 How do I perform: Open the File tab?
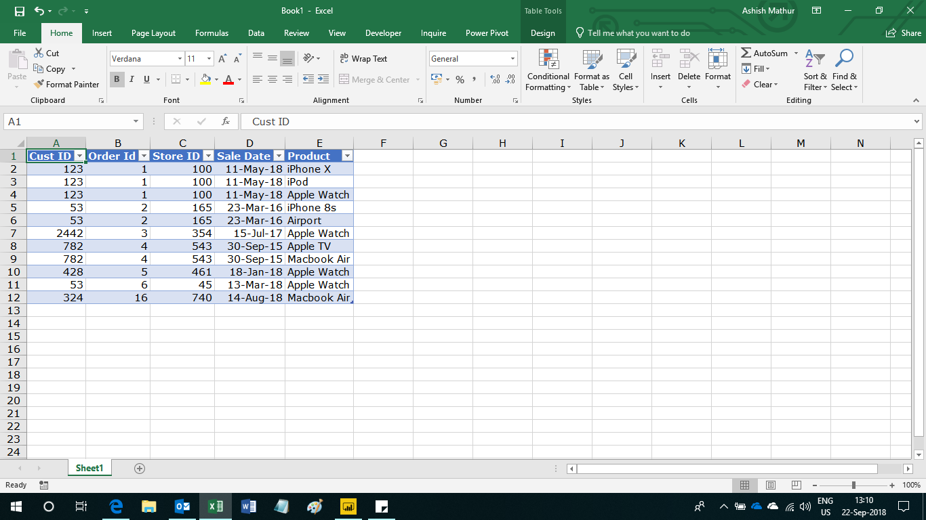click(20, 32)
